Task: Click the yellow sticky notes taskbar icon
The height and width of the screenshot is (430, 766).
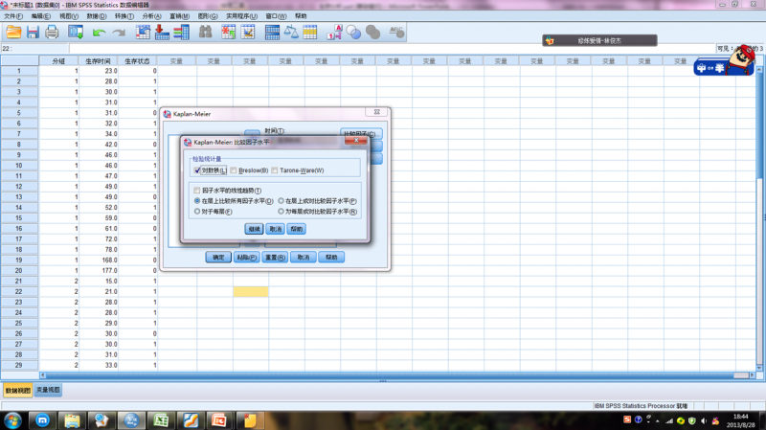Action: tap(250, 420)
